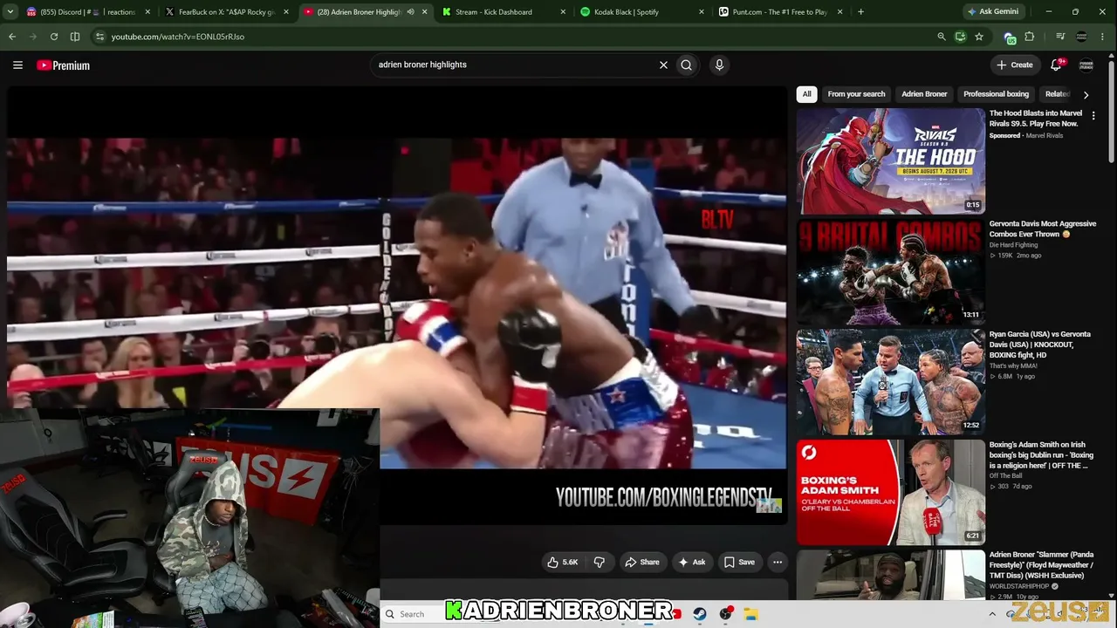The width and height of the screenshot is (1117, 628).
Task: Open YouTube notifications bell
Action: click(x=1056, y=65)
